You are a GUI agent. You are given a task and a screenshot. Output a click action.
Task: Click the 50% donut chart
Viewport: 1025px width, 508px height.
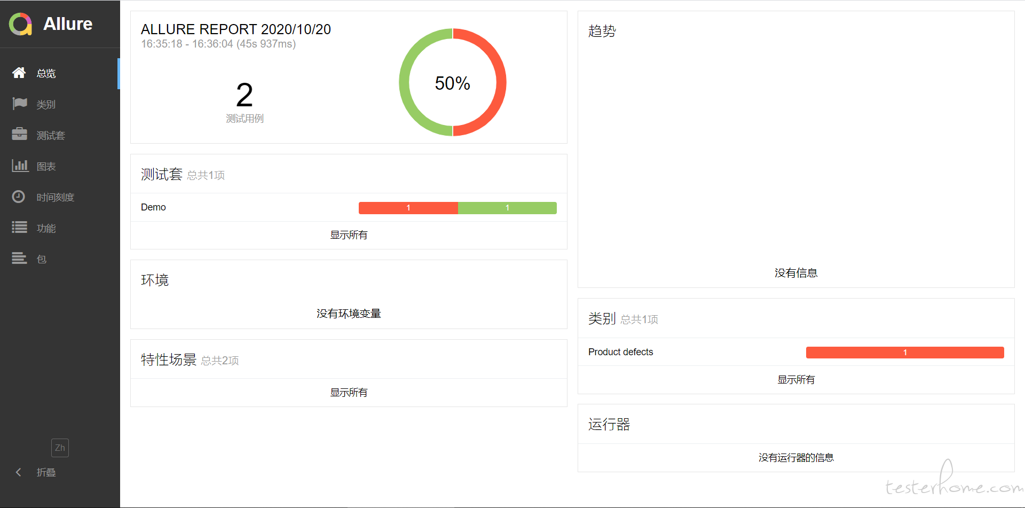pos(453,82)
